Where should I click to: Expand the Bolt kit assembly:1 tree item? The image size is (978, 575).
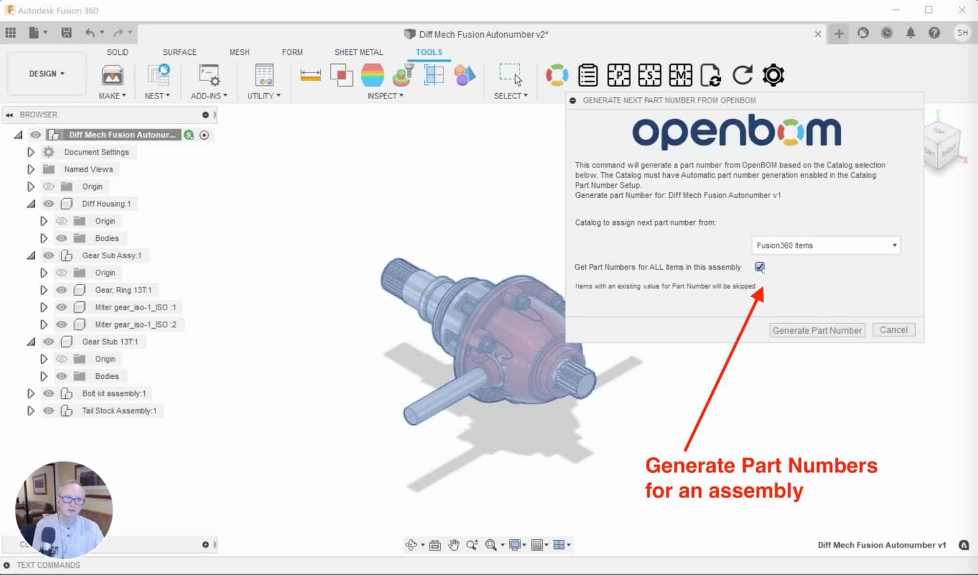click(31, 393)
